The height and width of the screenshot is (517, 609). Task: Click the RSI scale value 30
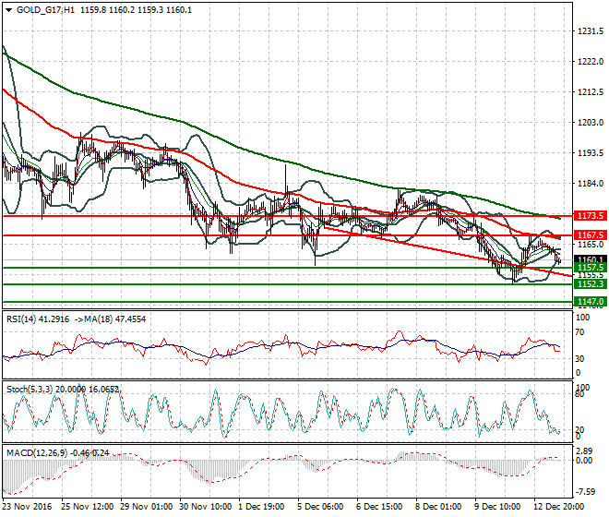click(579, 358)
